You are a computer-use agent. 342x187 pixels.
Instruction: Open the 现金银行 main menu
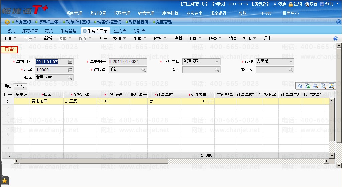pyautogui.click(x=218, y=13)
